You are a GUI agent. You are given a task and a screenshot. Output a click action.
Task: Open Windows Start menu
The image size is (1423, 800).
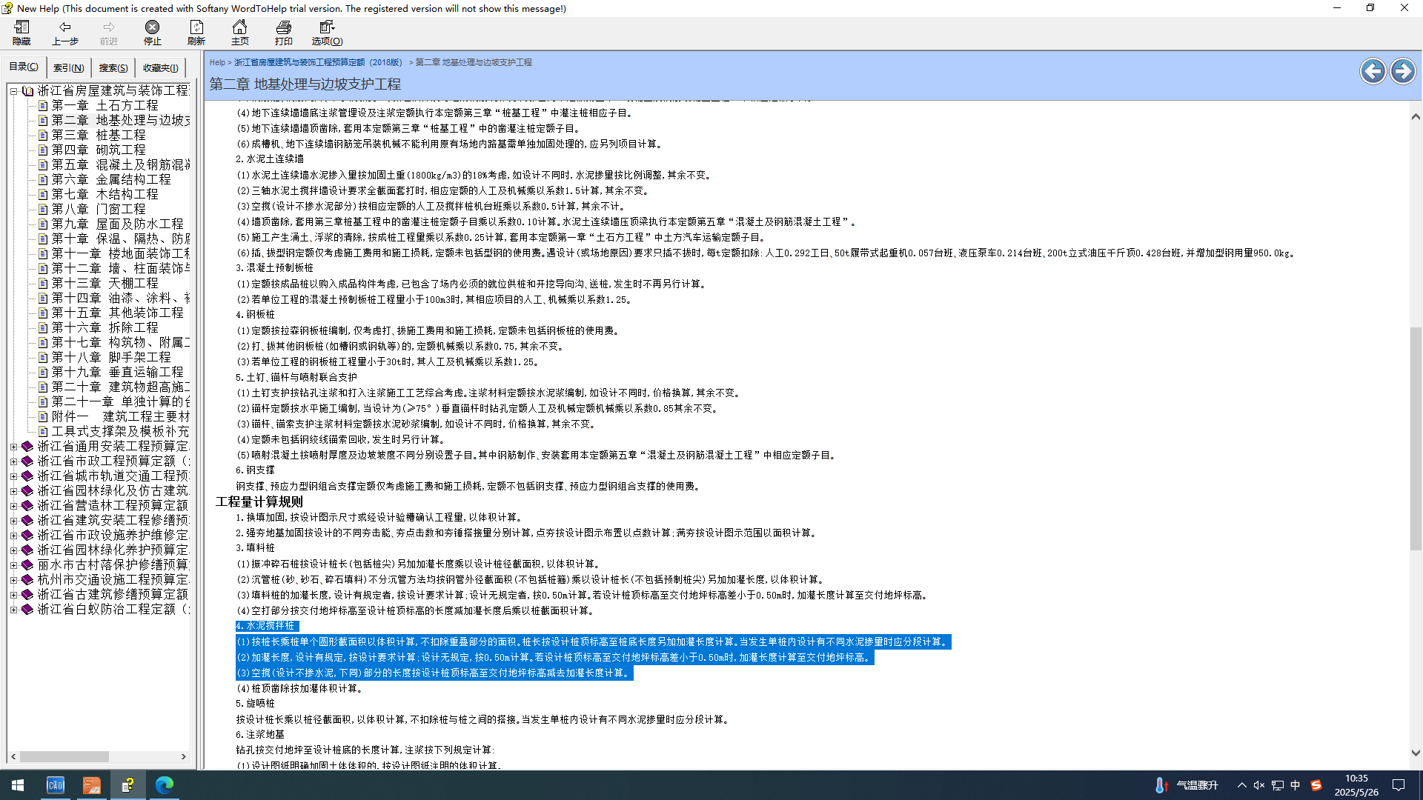click(18, 785)
